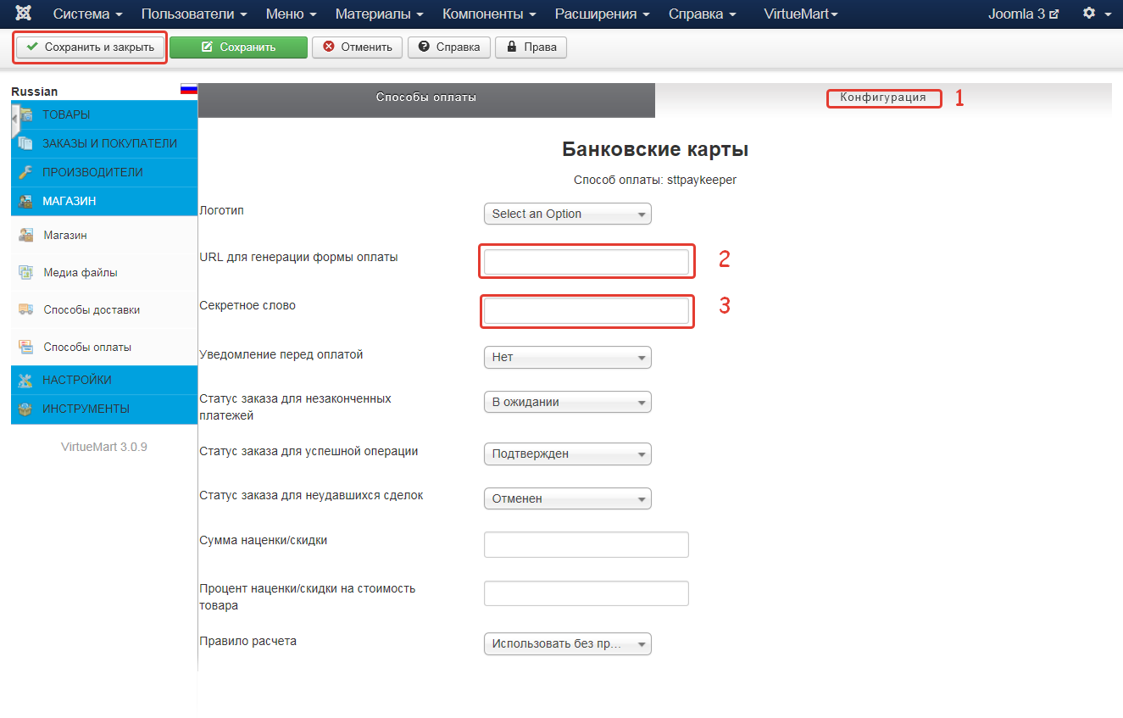Click the Joomla logo icon
The height and width of the screenshot is (718, 1123).
point(24,14)
